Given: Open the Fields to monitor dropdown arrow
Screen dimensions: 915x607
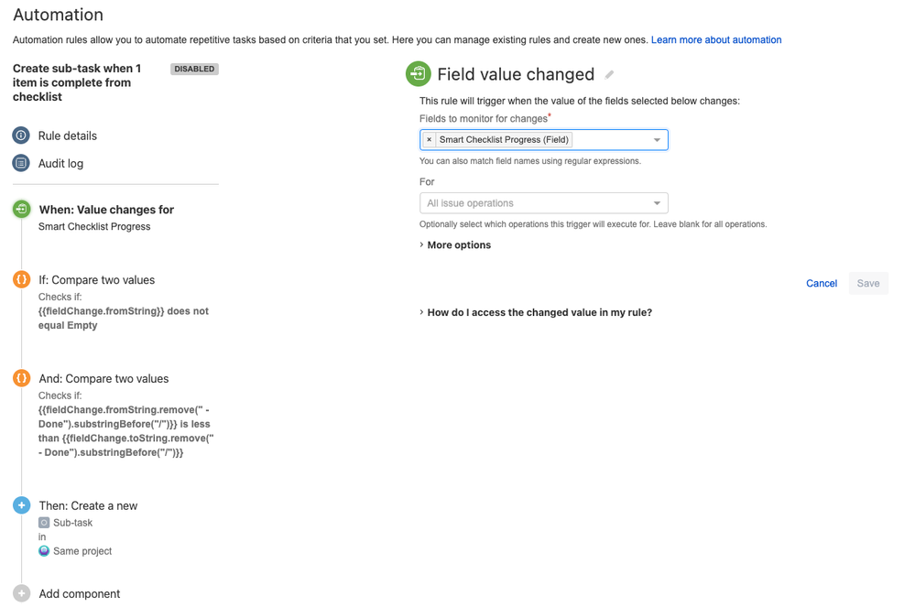Looking at the screenshot, I should [x=657, y=140].
